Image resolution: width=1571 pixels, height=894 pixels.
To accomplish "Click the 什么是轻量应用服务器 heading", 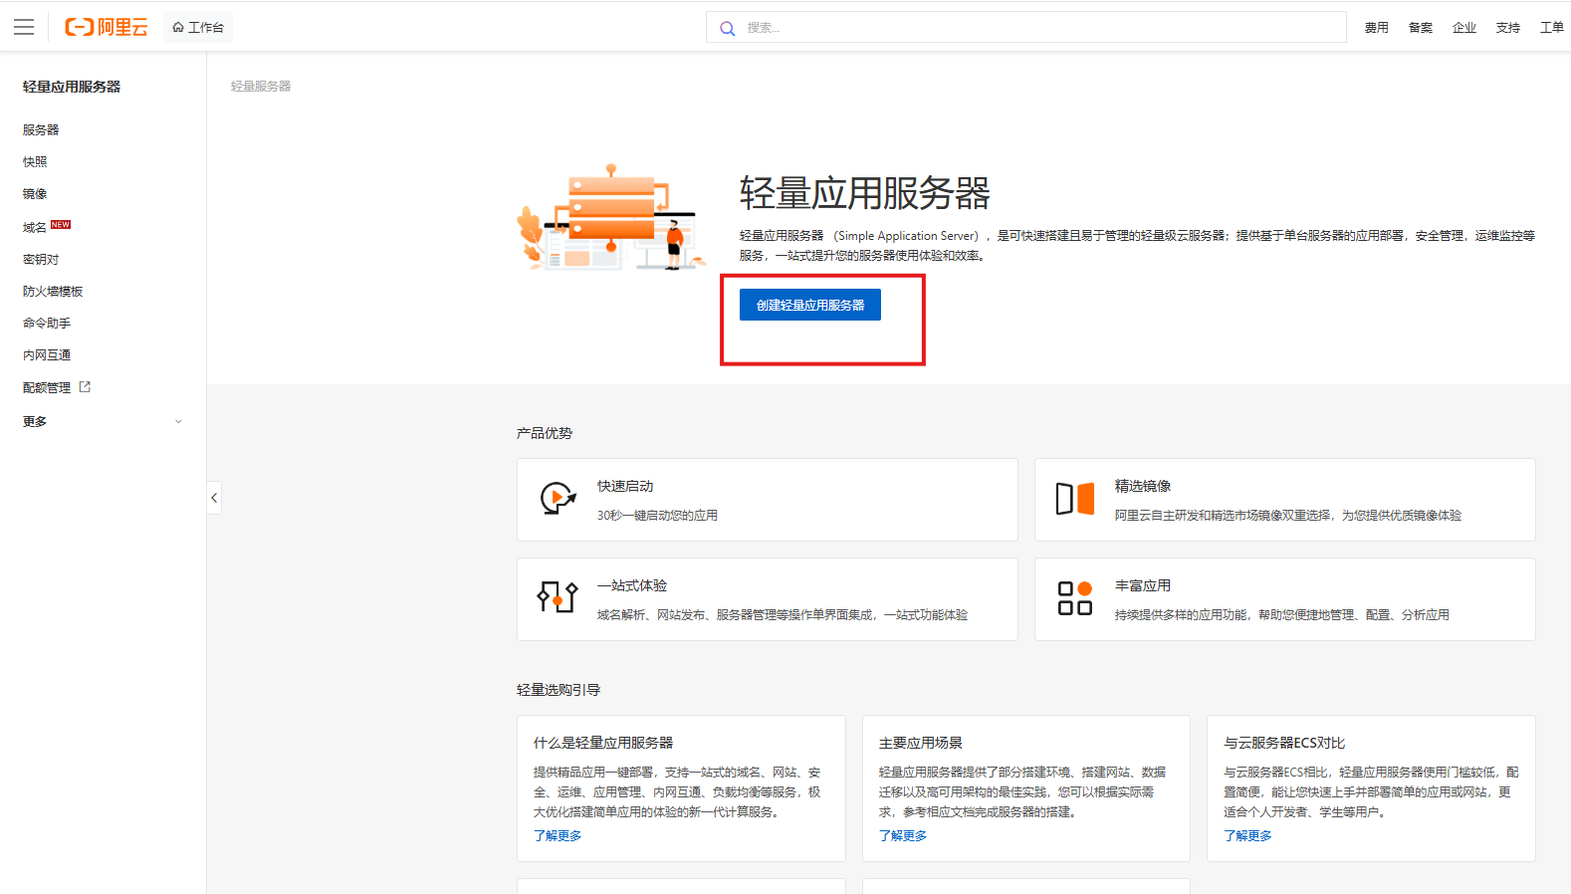I will [x=603, y=743].
